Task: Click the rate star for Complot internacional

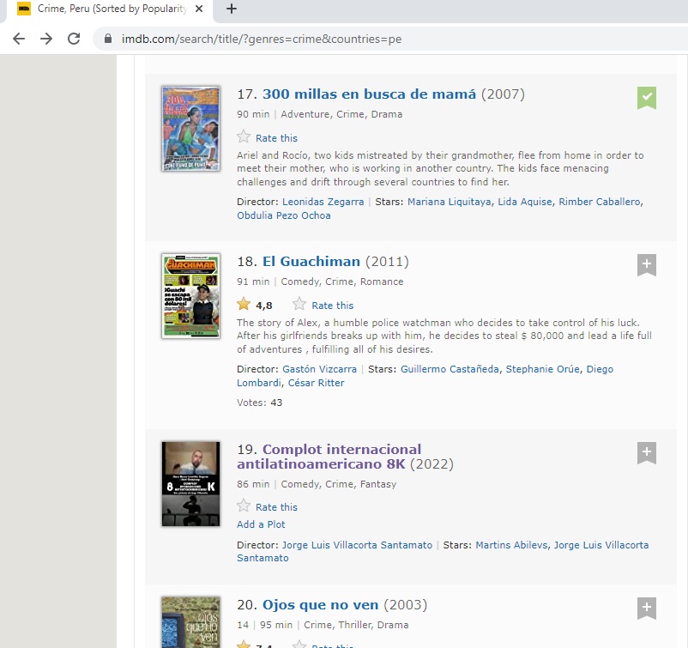Action: pyautogui.click(x=244, y=506)
